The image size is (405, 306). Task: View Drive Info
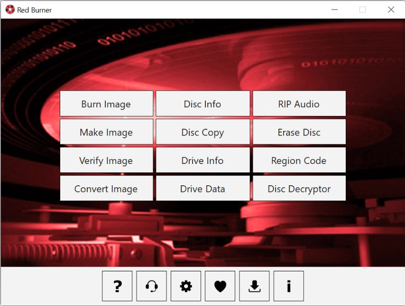(202, 160)
